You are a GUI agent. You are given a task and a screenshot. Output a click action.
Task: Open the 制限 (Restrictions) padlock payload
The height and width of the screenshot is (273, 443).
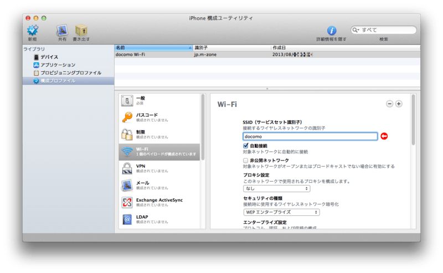[x=159, y=134]
